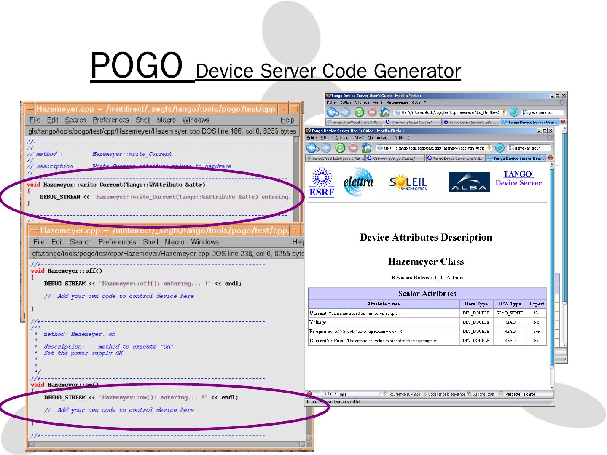607x455 pixels.
Task: Click the green Go button in front Firefox
Action: pos(500,148)
